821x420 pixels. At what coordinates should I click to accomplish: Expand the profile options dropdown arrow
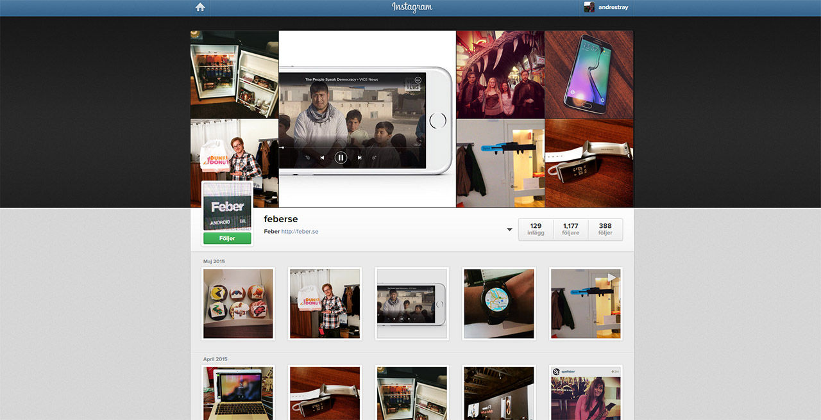click(x=509, y=230)
